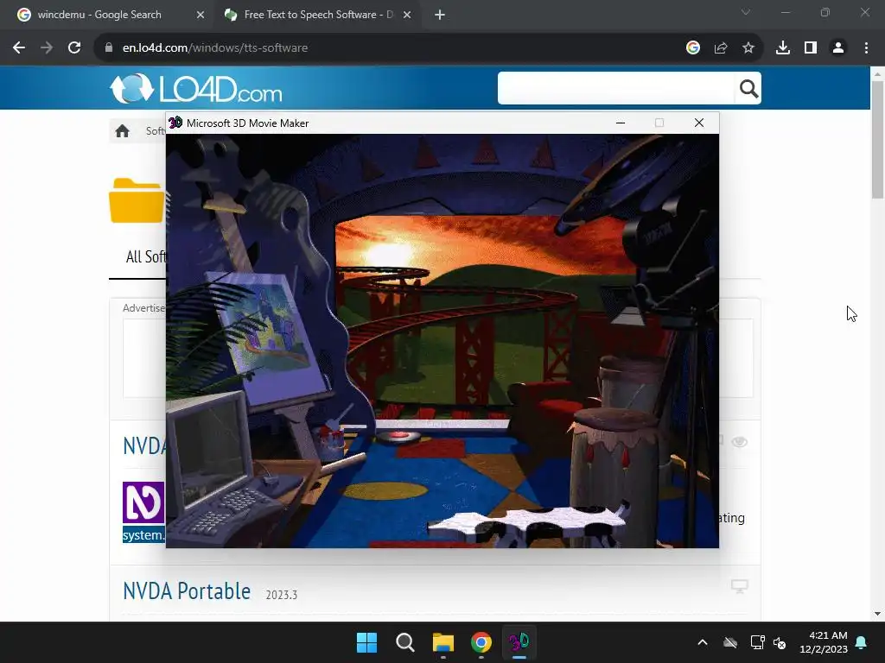The height and width of the screenshot is (663, 885).
Task: Open the clock showing 4:21 AM
Action: [x=824, y=642]
